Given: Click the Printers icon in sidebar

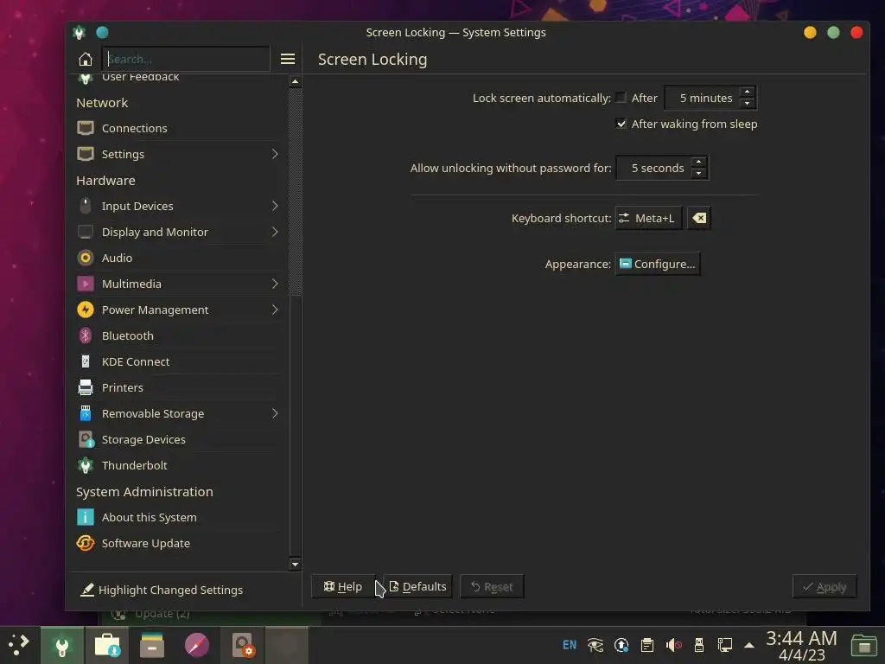Looking at the screenshot, I should point(86,387).
